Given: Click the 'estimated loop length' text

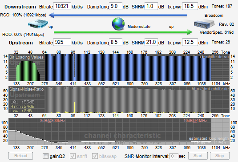Looking at the screenshot, I should 209,138.
